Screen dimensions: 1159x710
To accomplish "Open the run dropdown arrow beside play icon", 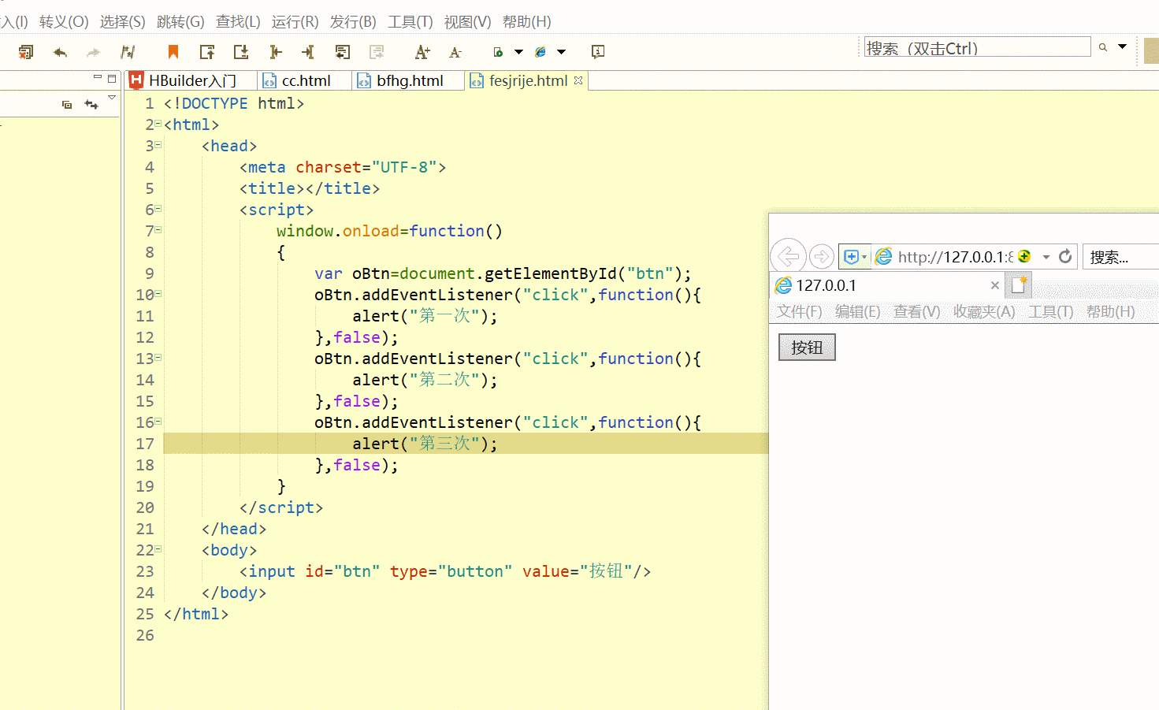I will (518, 52).
